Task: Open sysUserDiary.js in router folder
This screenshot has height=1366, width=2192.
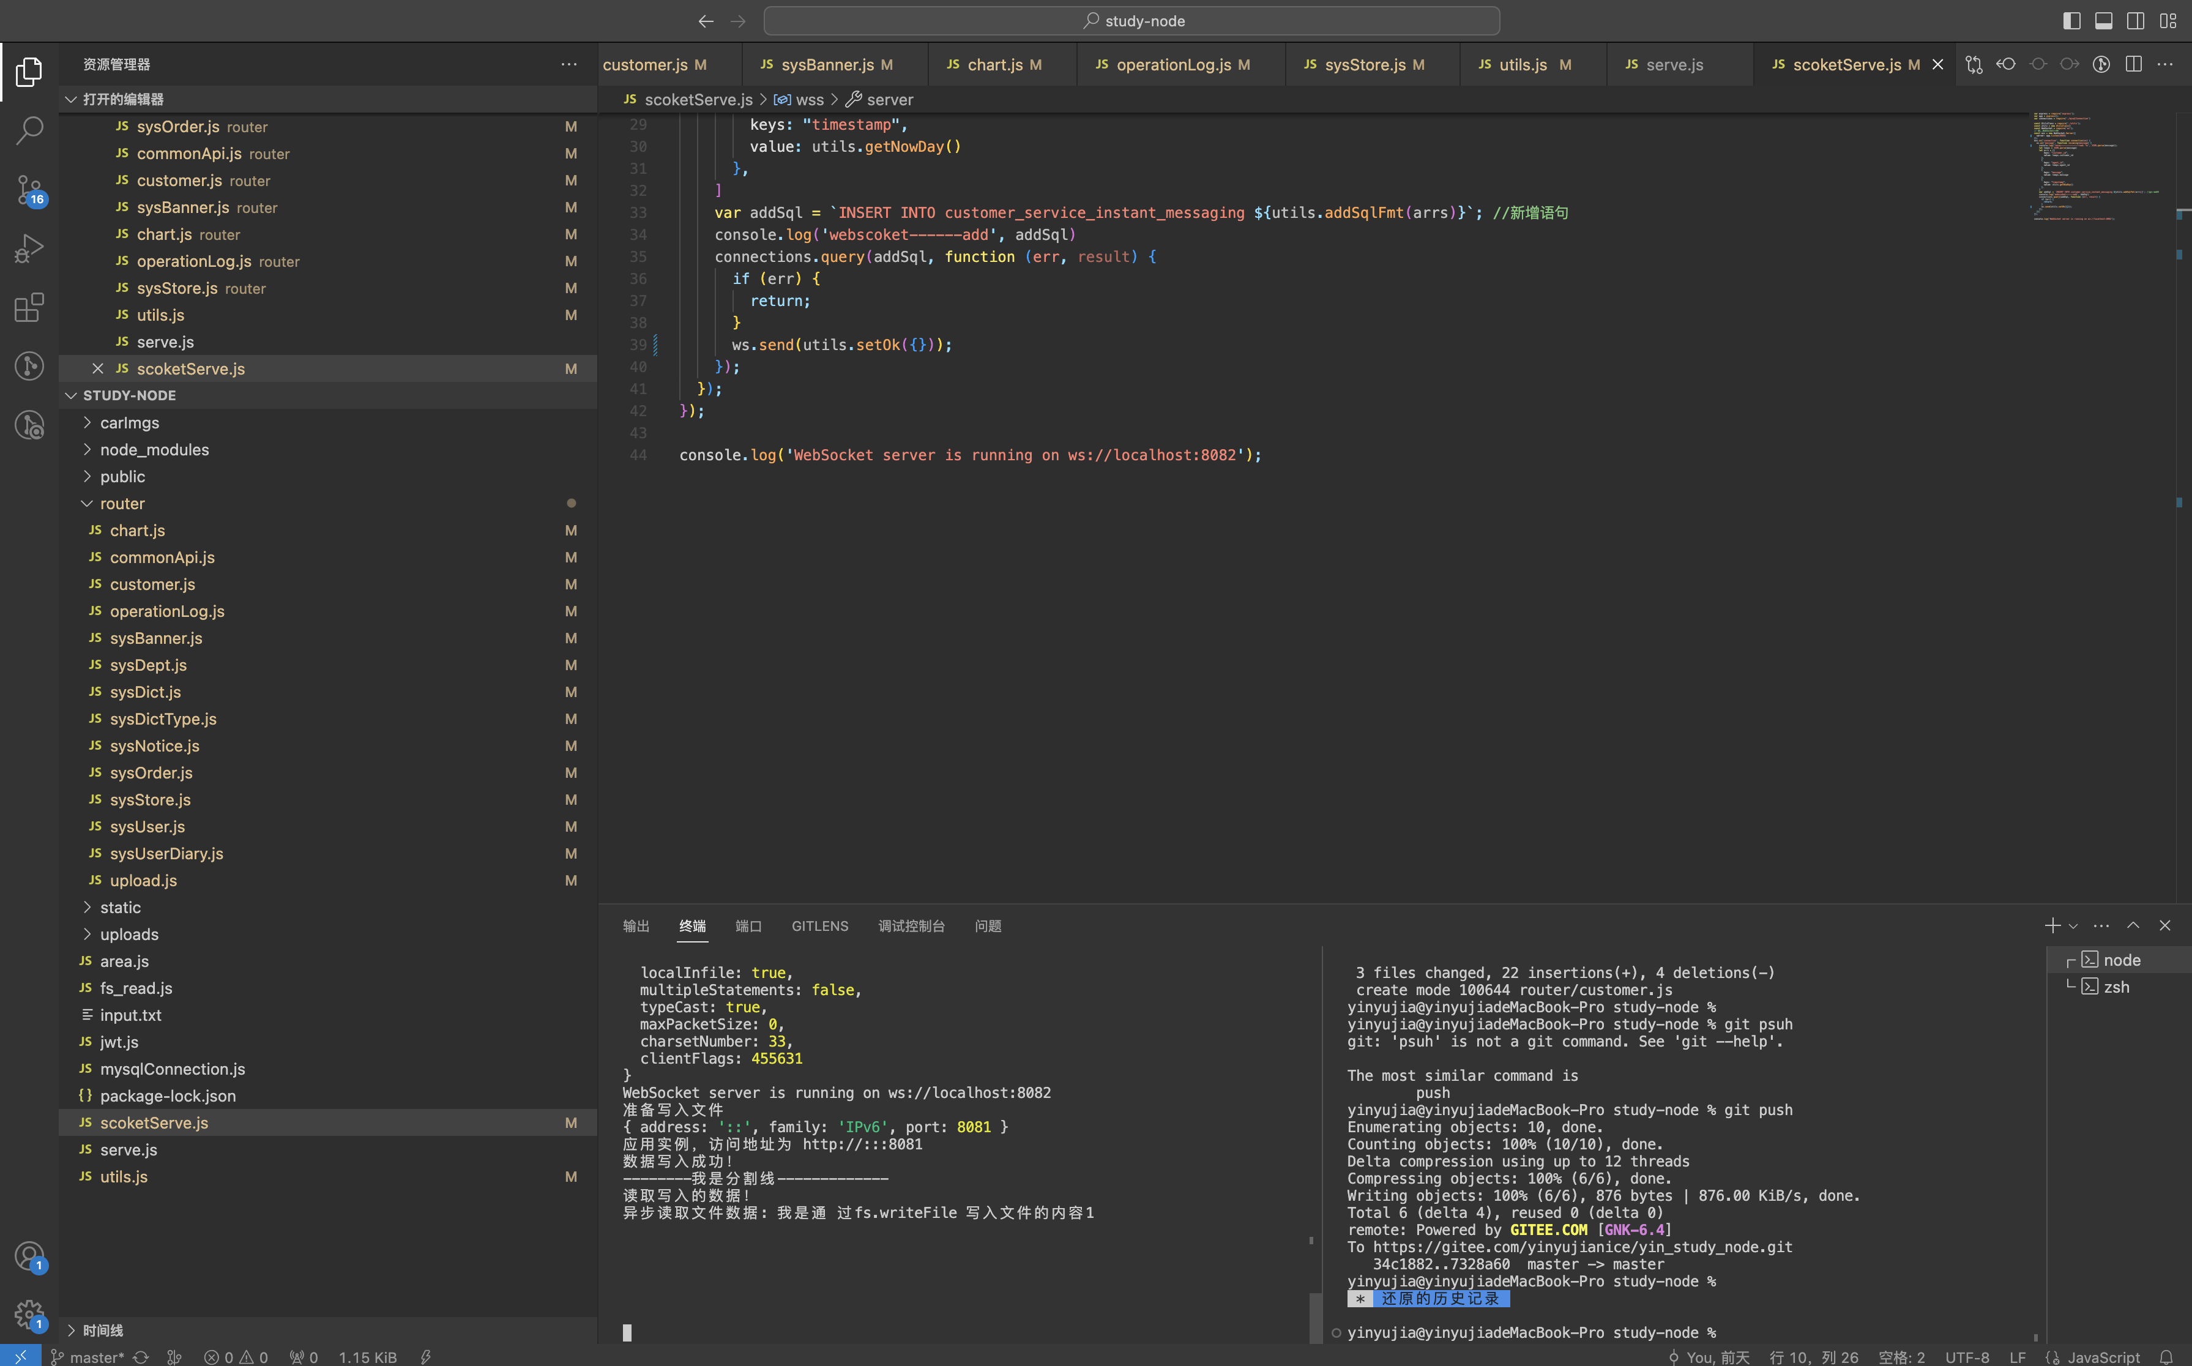Action: click(328, 854)
